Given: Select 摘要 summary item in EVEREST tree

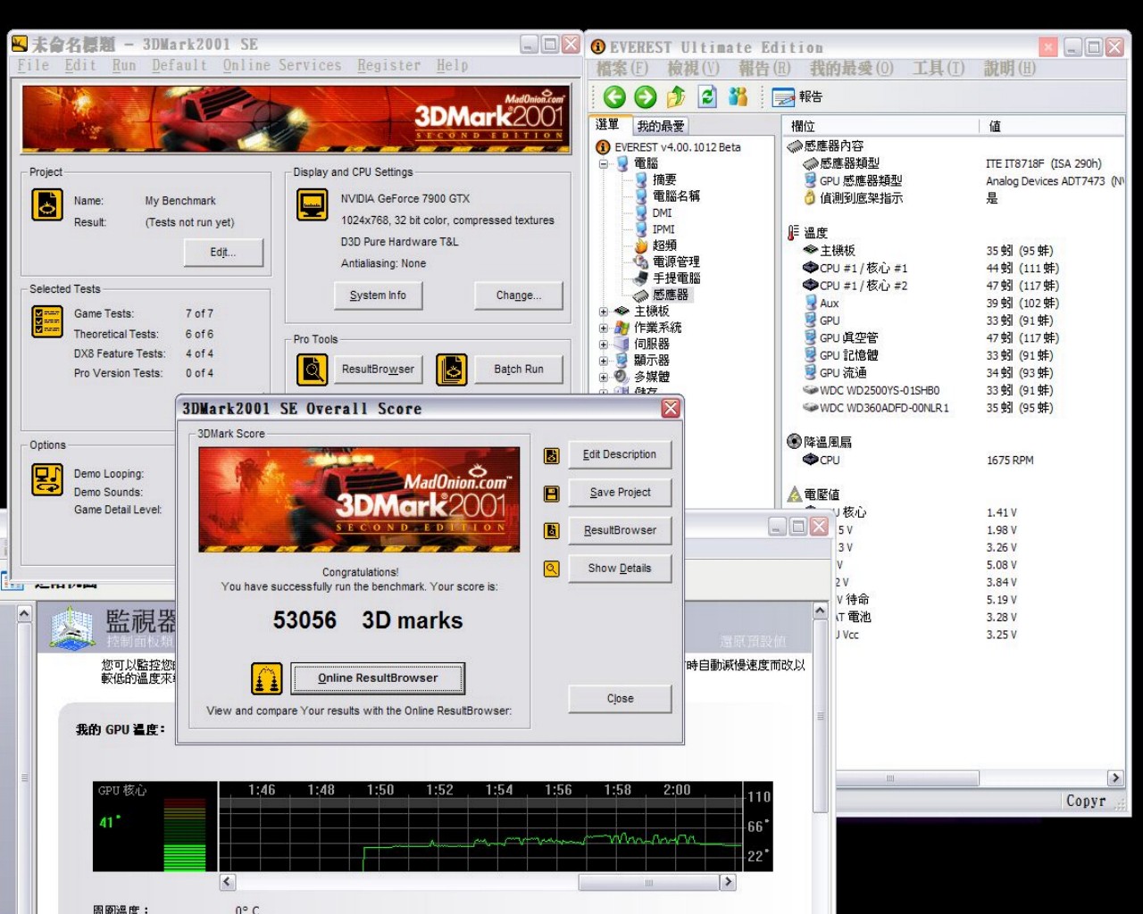Looking at the screenshot, I should pos(656,179).
